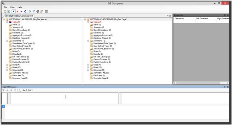Expand Roles (10) in the right tree
Screen dimensions: 232x125
pyautogui.click(x=88, y=68)
